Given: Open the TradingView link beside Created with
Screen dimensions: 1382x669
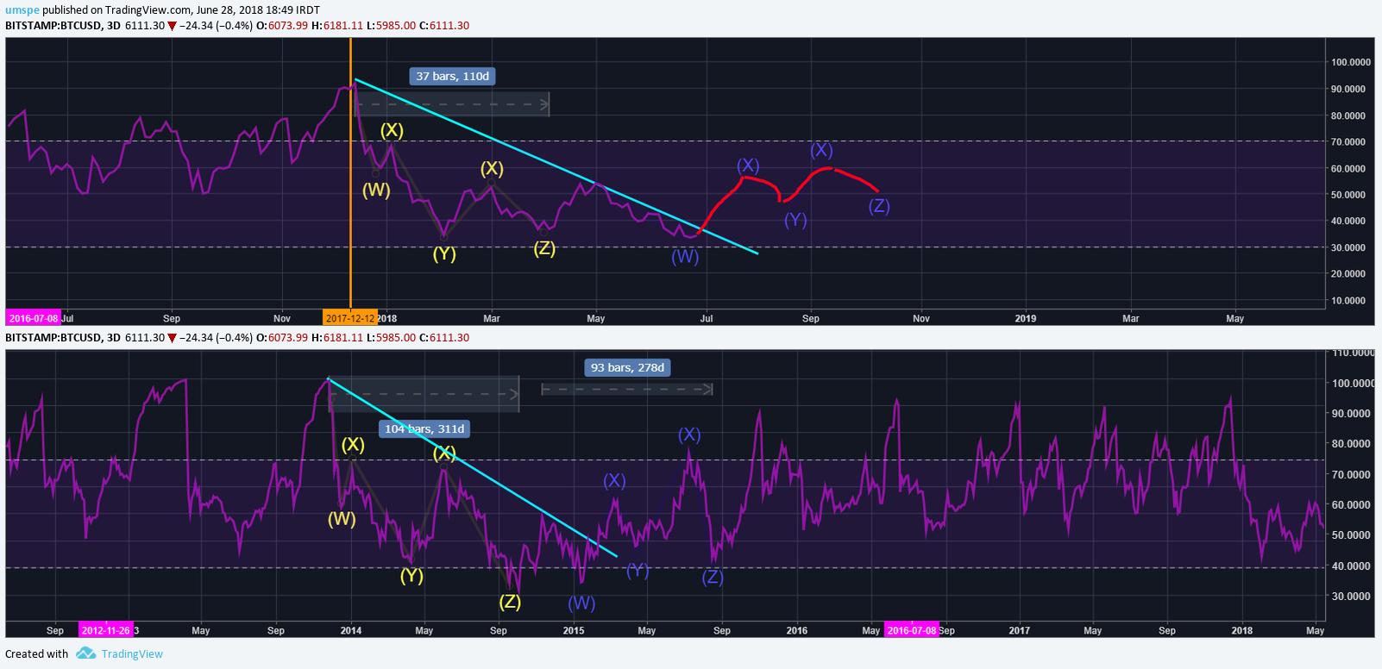Looking at the screenshot, I should 132,653.
